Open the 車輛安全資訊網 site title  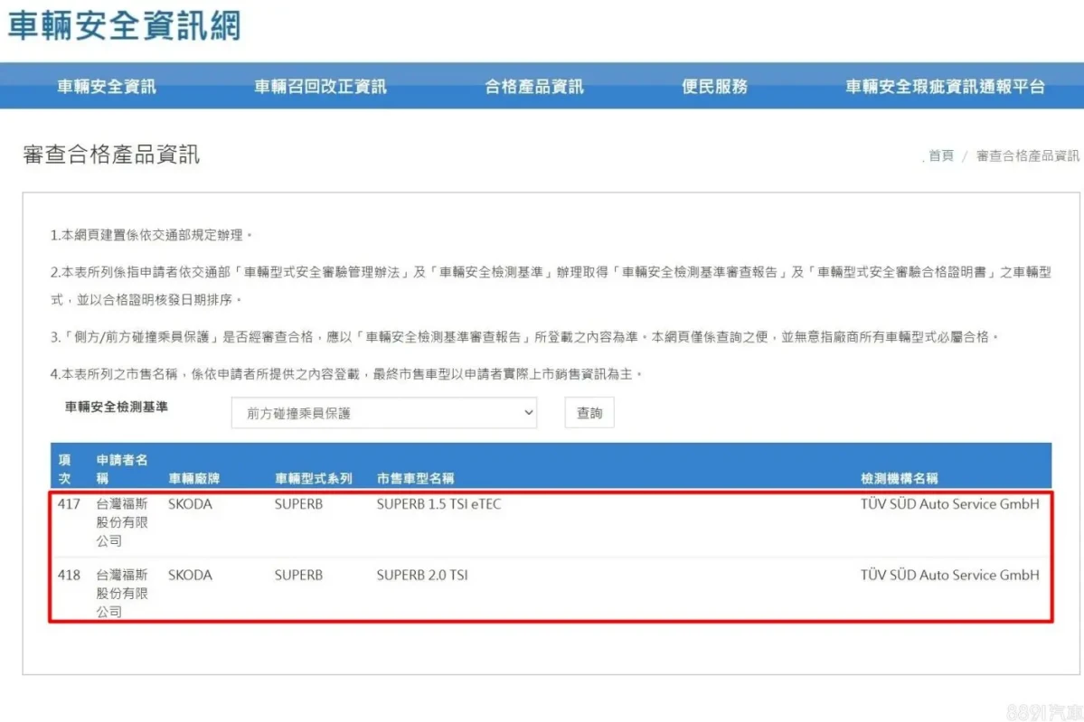click(x=125, y=25)
